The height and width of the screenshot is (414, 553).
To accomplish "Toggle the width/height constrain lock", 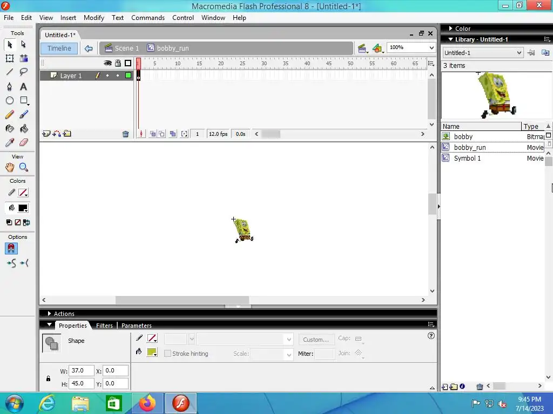I will (x=48, y=378).
